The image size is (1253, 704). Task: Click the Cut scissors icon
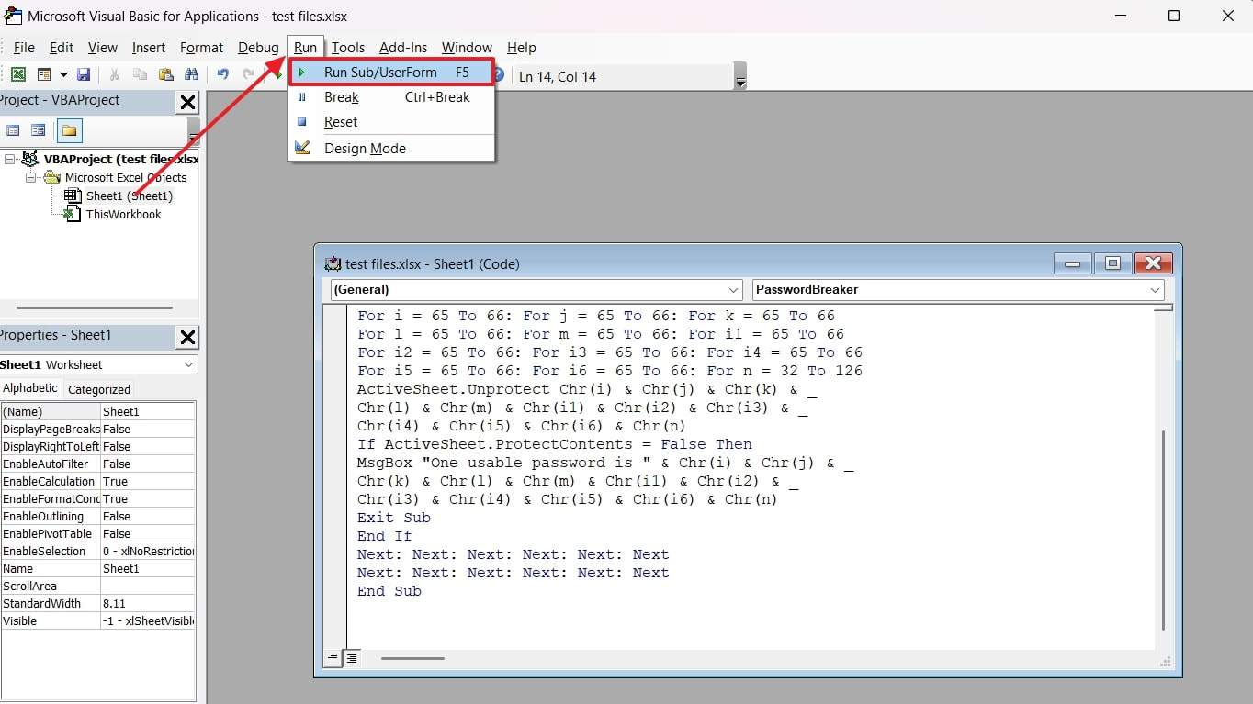click(115, 74)
